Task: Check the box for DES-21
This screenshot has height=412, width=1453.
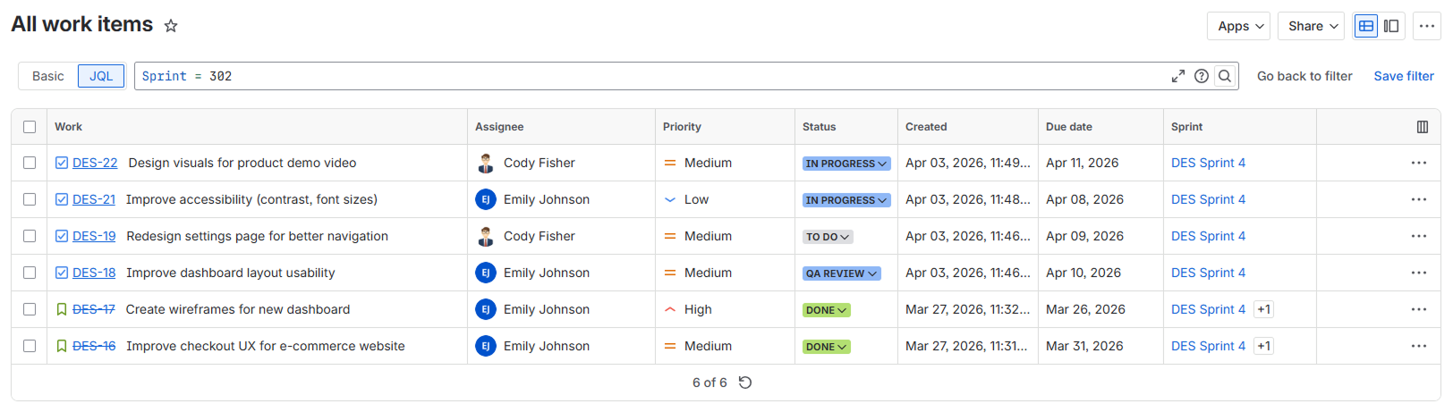Action: 30,199
